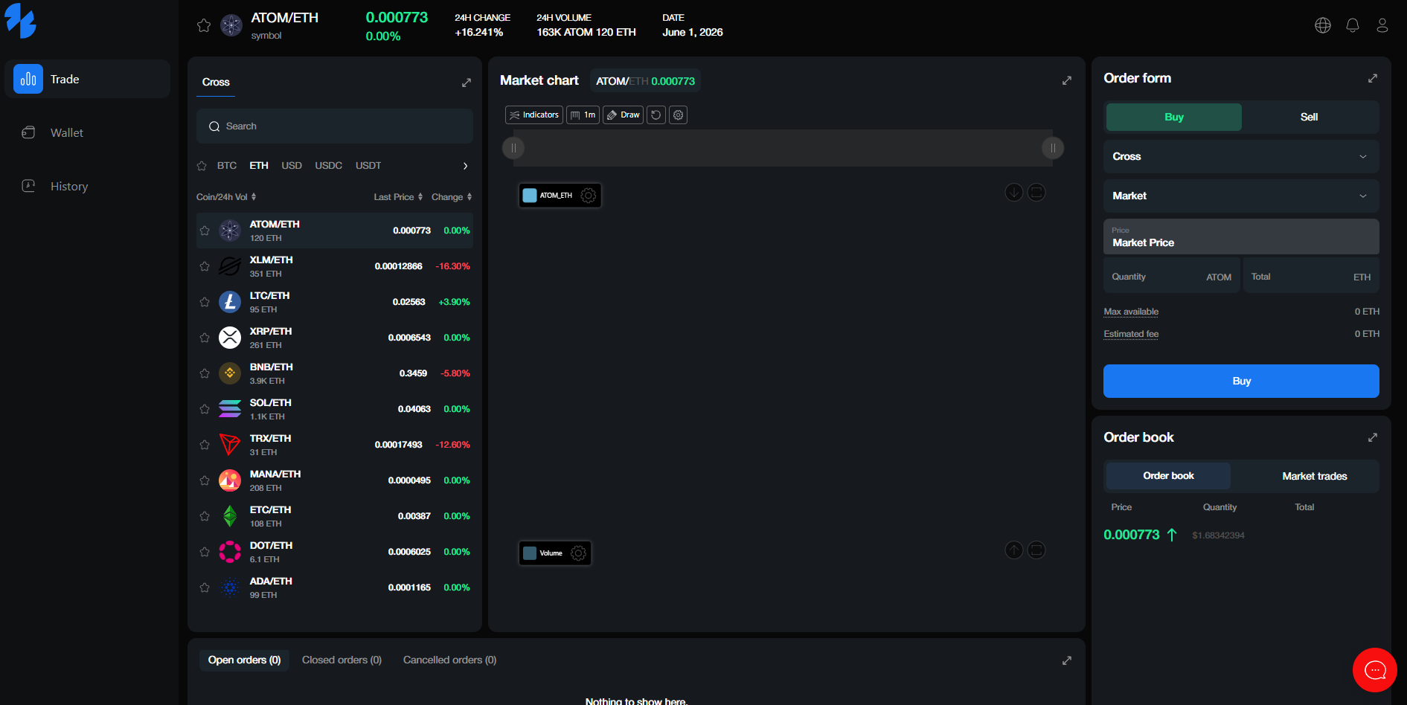
Task: Select the ETH quote currency tab
Action: click(259, 166)
